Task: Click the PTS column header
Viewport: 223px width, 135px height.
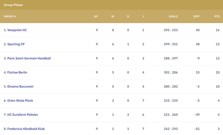Action: 217,16
